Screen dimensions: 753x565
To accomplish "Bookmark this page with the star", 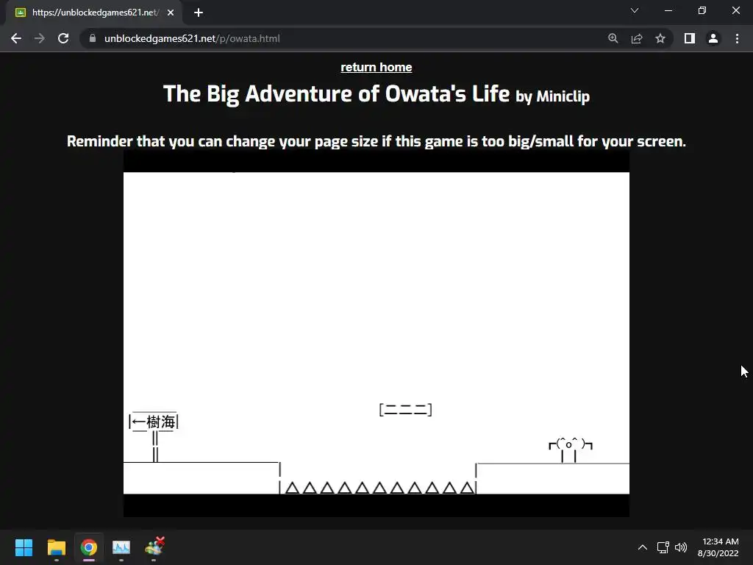I will tap(660, 38).
